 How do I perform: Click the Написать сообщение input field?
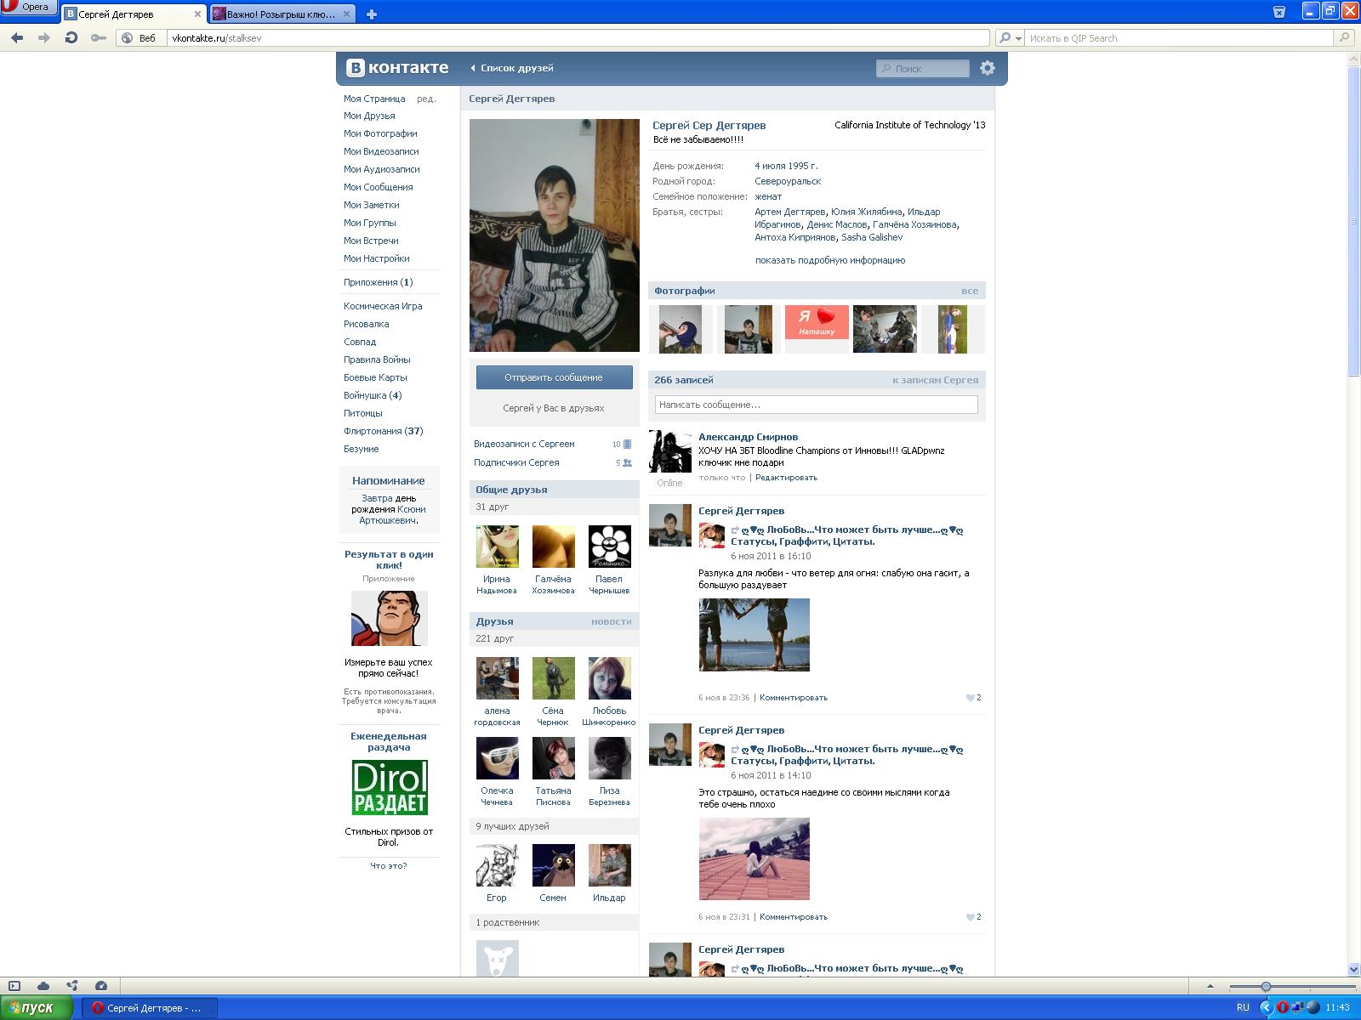click(816, 405)
